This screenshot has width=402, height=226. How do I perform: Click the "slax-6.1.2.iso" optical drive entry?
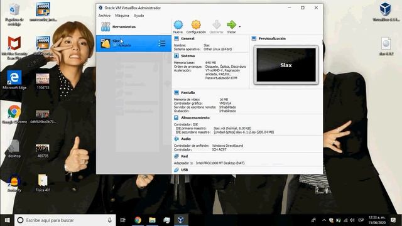click(244, 132)
